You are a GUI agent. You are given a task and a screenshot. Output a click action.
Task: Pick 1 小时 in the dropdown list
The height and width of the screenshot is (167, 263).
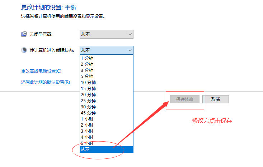click(107, 119)
